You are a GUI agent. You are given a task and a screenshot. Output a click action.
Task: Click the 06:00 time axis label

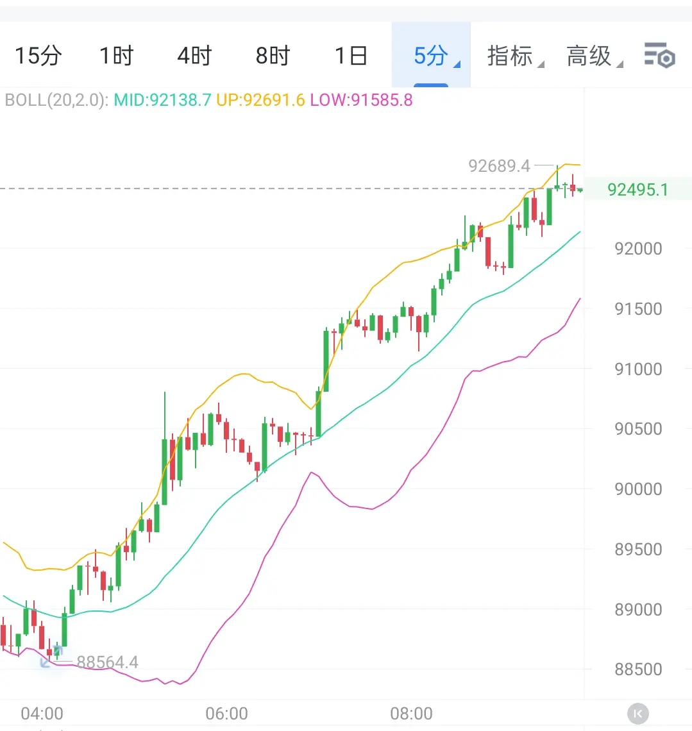[226, 713]
